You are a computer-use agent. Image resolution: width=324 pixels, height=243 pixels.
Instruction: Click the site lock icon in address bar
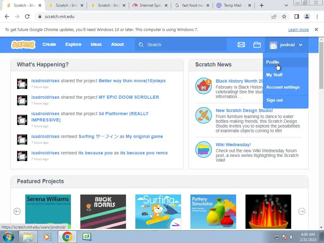pos(40,16)
